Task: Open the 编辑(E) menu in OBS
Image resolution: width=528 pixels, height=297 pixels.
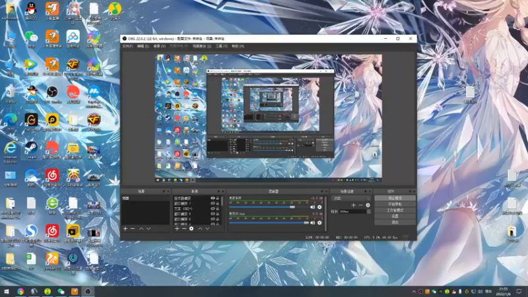Action: point(143,46)
